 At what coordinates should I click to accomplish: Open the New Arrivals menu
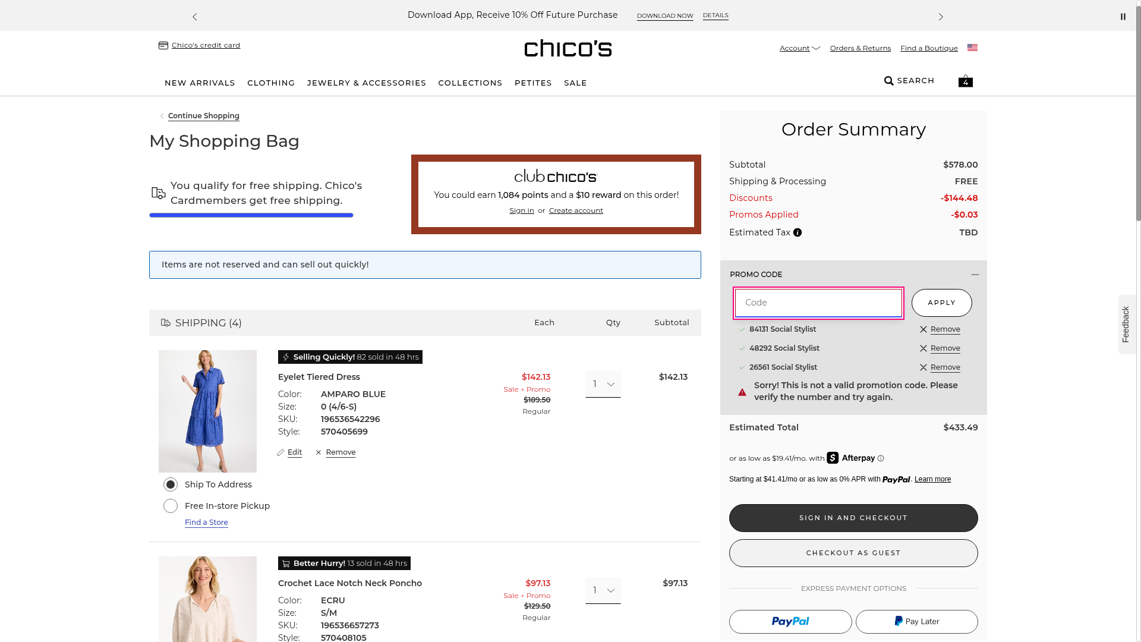[200, 83]
